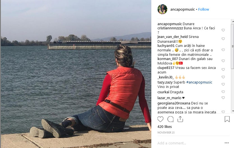Like korman_007's comment heart

click(x=223, y=61)
